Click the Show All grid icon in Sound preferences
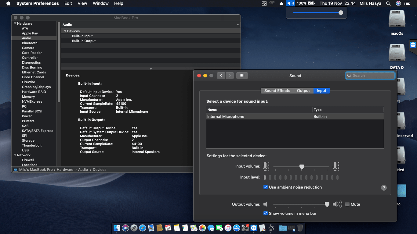 coord(242,75)
